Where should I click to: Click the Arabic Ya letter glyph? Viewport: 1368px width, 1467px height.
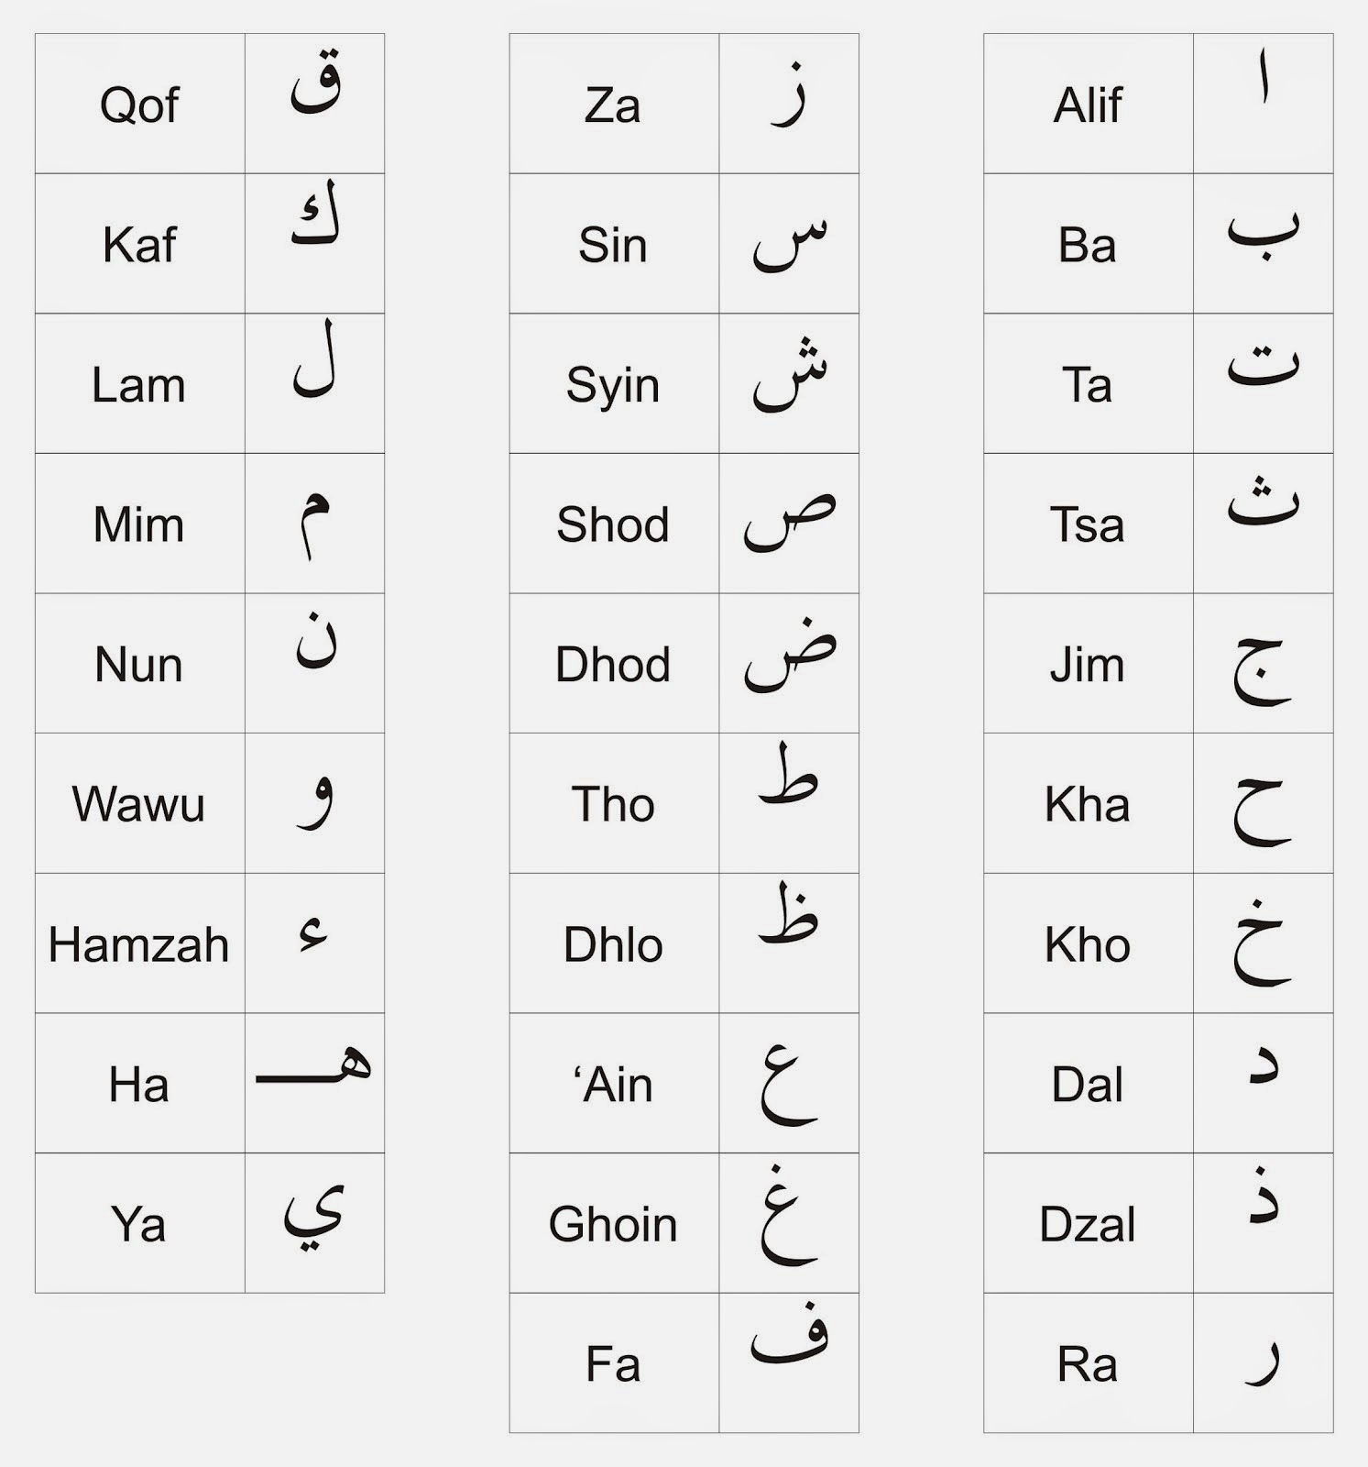(x=314, y=1217)
